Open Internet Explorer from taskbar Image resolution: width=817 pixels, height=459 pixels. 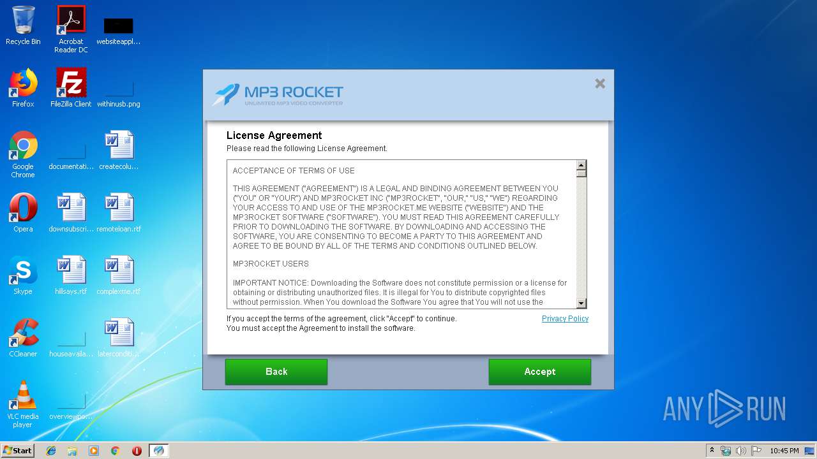pos(51,451)
